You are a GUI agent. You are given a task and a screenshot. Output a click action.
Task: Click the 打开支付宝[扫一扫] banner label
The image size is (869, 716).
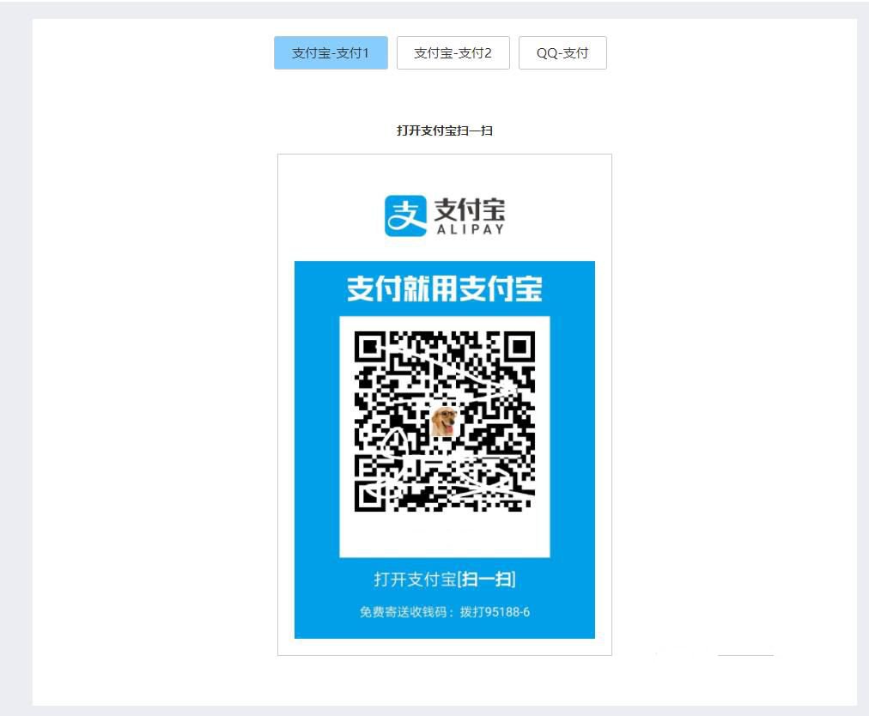pyautogui.click(x=445, y=579)
